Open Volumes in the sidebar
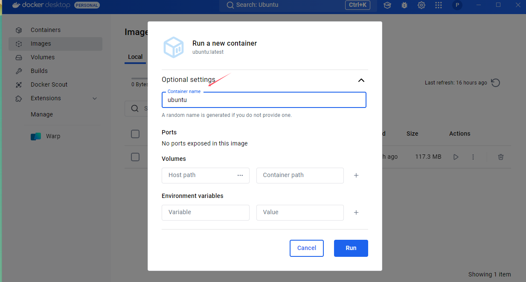Viewport: 526px width, 282px height. (x=43, y=57)
